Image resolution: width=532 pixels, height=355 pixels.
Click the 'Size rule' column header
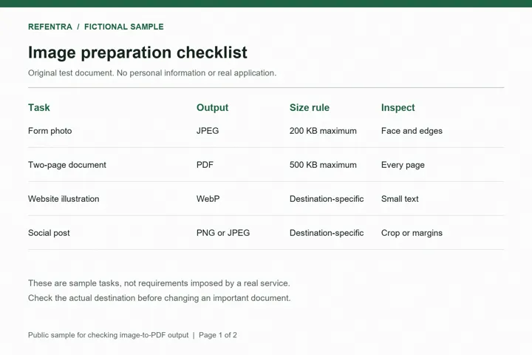click(310, 107)
